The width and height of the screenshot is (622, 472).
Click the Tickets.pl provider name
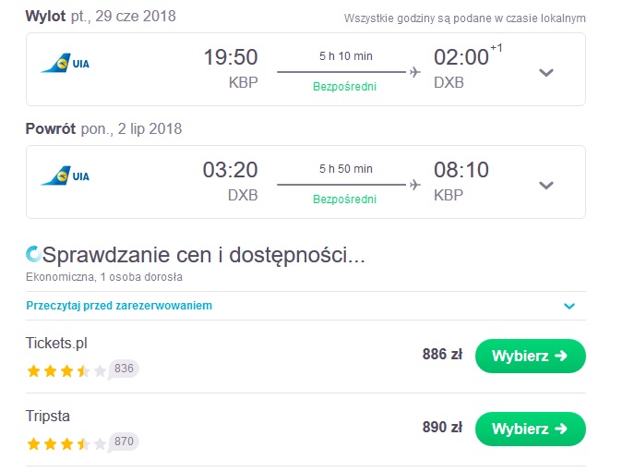tap(56, 343)
